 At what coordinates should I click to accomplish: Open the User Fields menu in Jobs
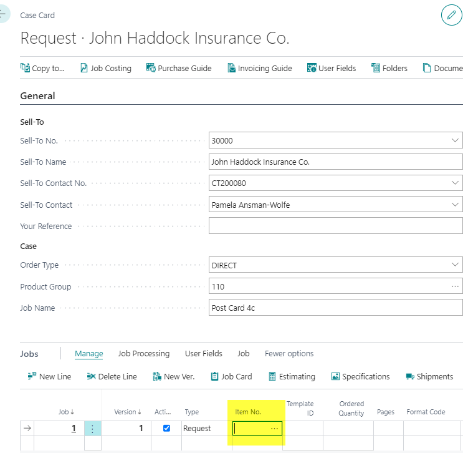(203, 353)
